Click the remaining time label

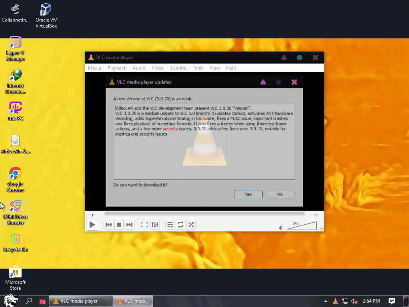316,215
